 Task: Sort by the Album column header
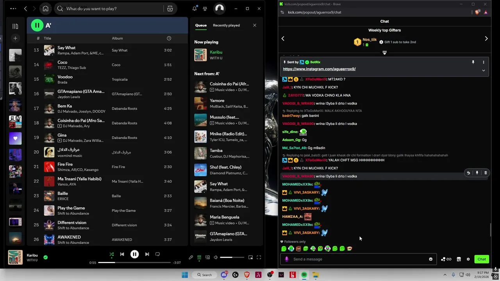[x=117, y=38]
